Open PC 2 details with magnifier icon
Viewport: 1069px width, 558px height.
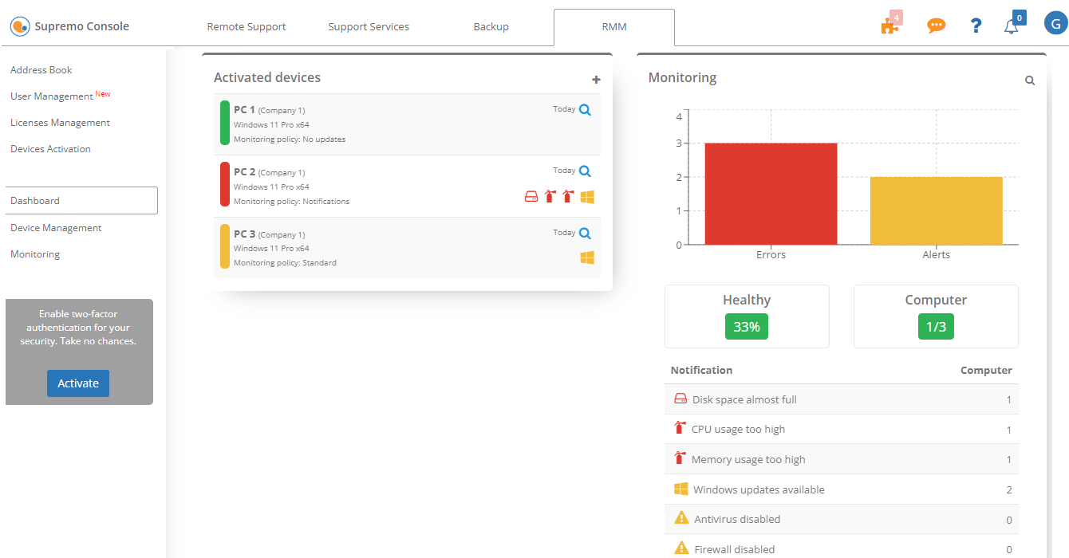(x=585, y=171)
